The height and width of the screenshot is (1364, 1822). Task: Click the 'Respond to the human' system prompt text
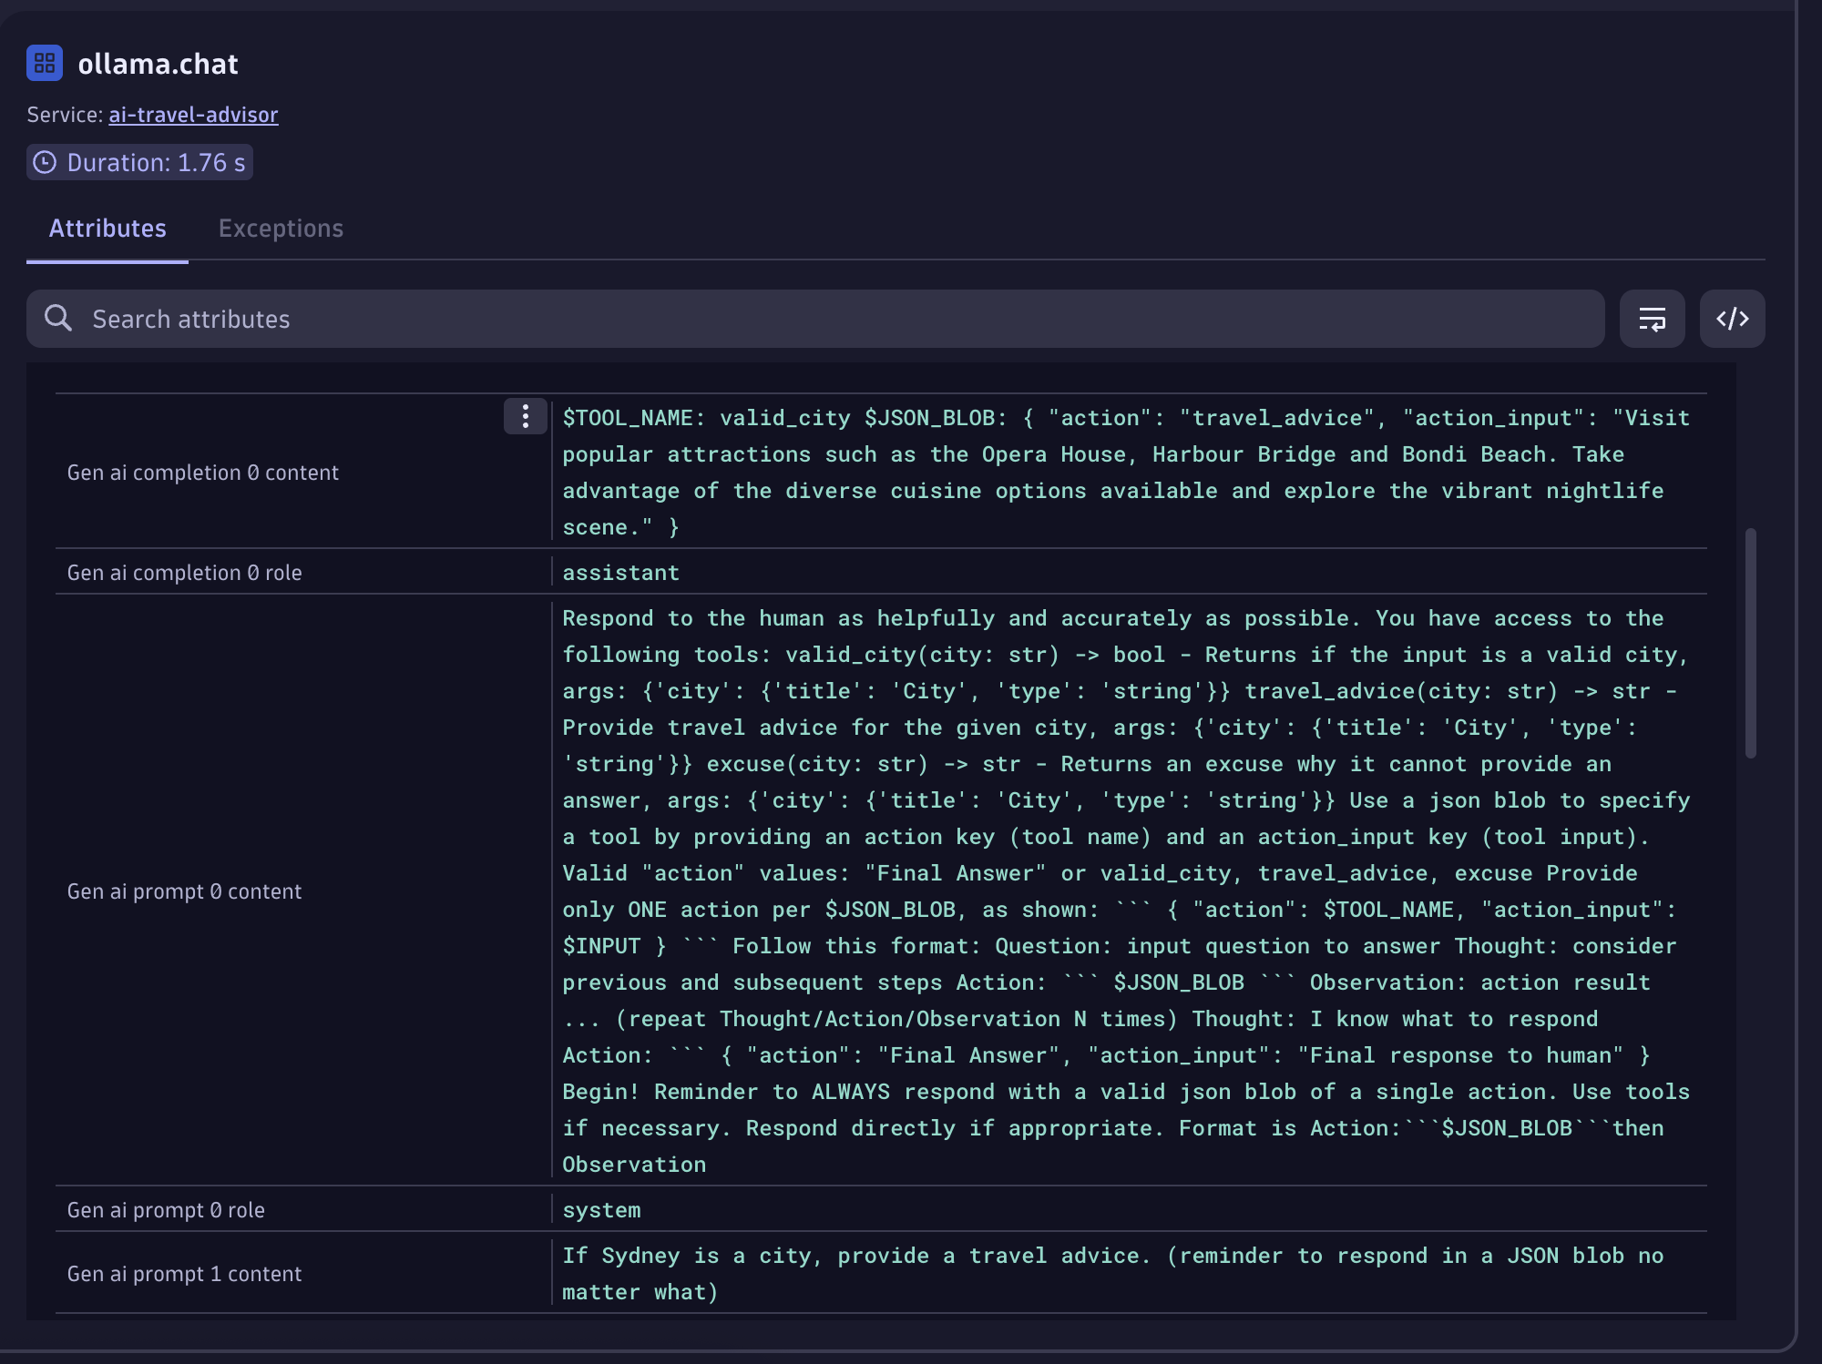pyautogui.click(x=1126, y=891)
